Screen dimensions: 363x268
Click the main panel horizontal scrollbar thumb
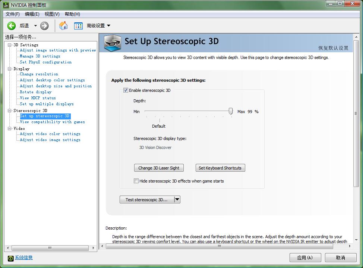[x=220, y=246]
